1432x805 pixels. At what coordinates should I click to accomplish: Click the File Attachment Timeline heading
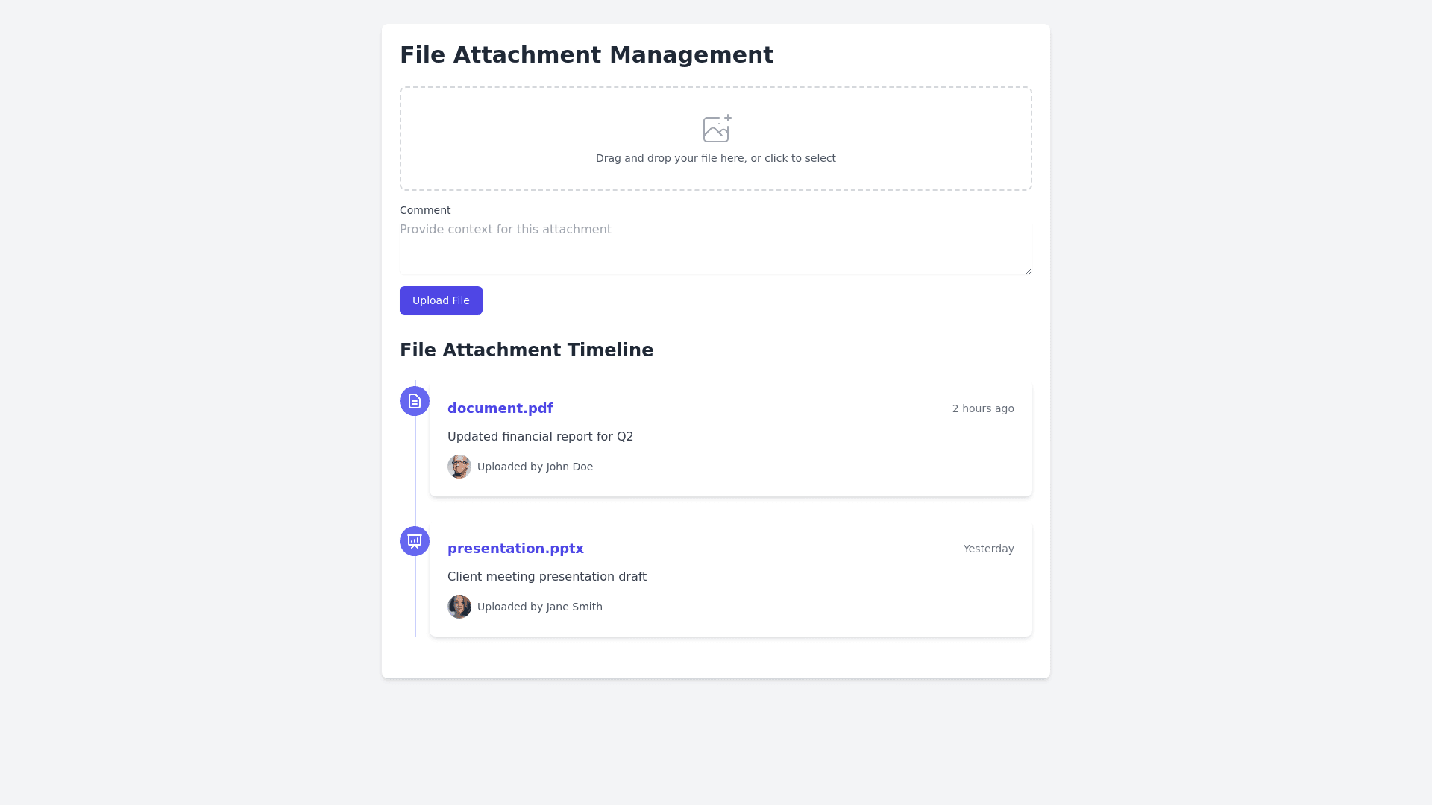click(x=527, y=350)
